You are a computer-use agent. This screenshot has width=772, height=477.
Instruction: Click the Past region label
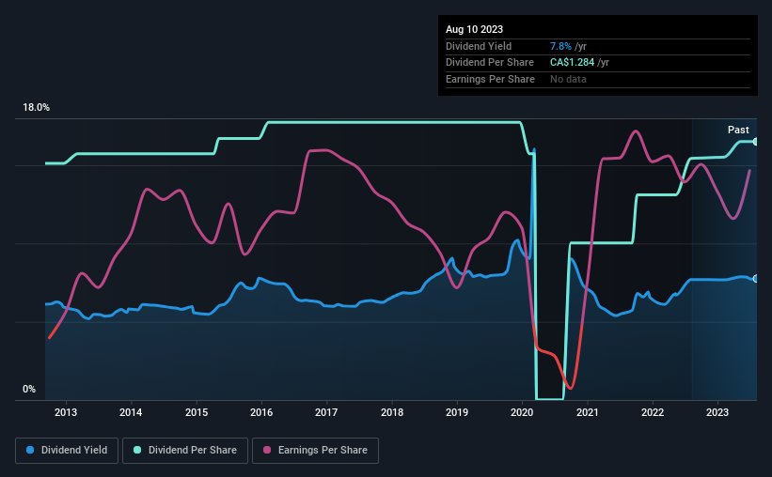[x=738, y=130]
